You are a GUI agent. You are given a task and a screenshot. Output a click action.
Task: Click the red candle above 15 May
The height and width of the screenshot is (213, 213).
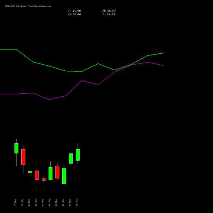click(58, 172)
